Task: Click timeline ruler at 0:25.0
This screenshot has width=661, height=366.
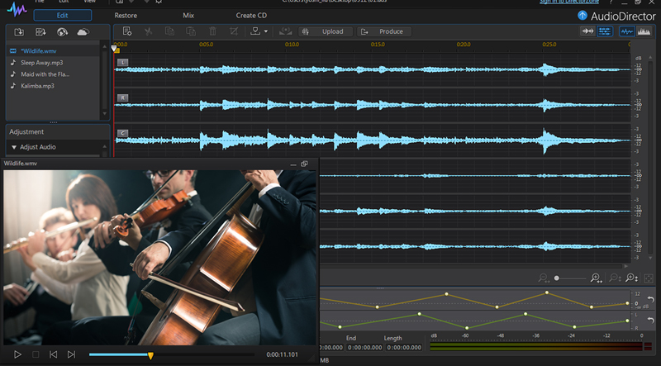Action: (549, 45)
